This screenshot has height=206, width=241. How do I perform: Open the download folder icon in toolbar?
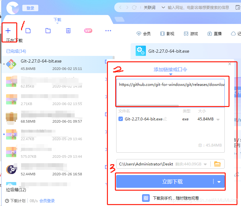[48, 31]
